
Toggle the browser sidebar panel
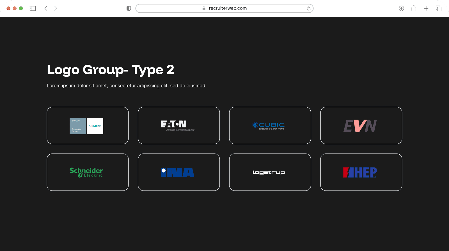click(33, 8)
